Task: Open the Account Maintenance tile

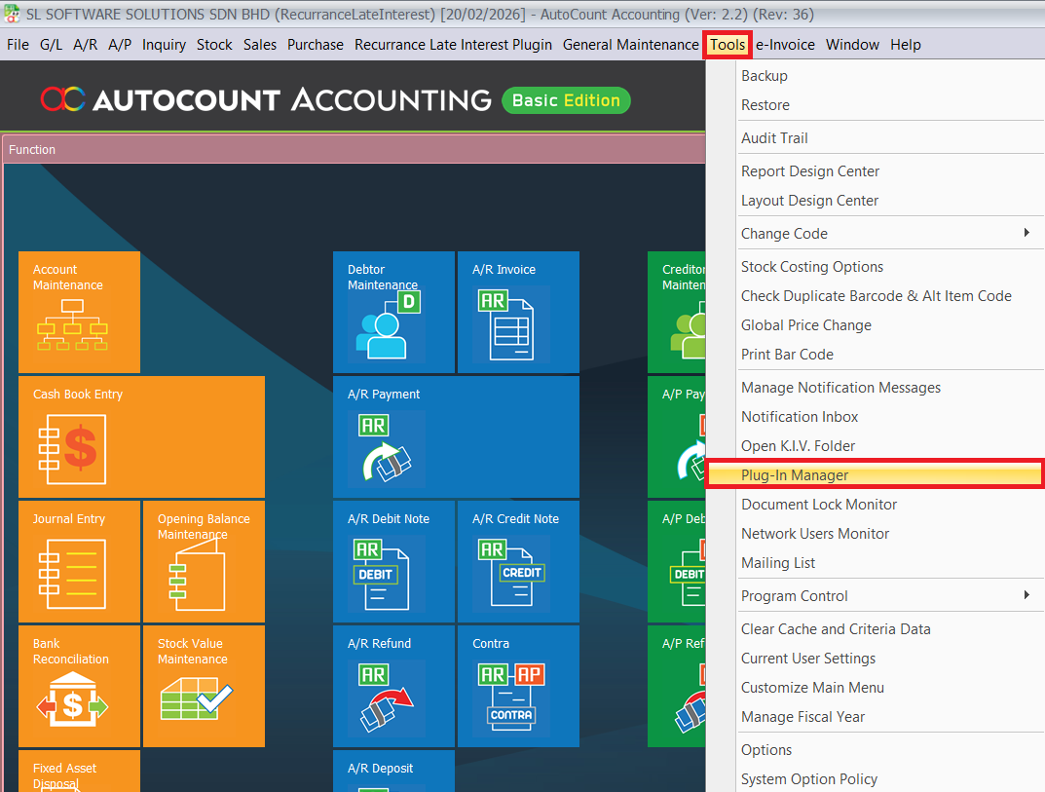Action: [79, 312]
